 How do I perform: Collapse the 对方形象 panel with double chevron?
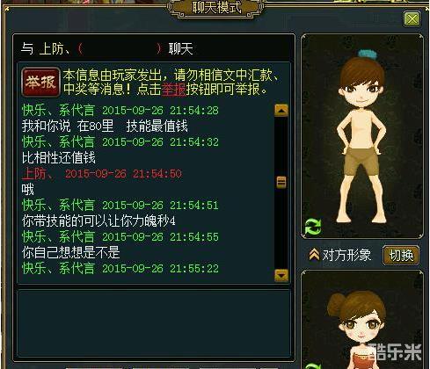point(314,255)
